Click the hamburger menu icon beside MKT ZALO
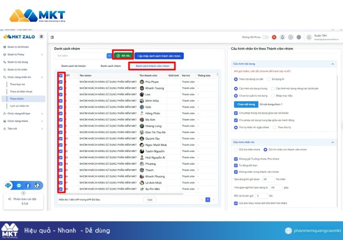The image size is (343, 240). click(42, 37)
